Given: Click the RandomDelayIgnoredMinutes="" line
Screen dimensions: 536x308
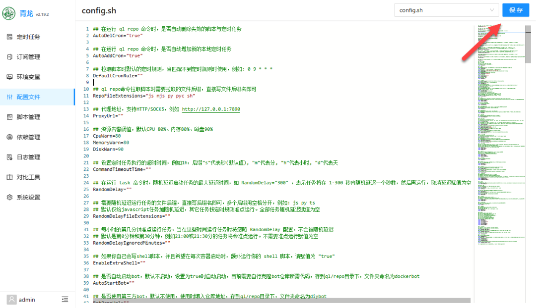Looking at the screenshot, I should tap(132, 243).
